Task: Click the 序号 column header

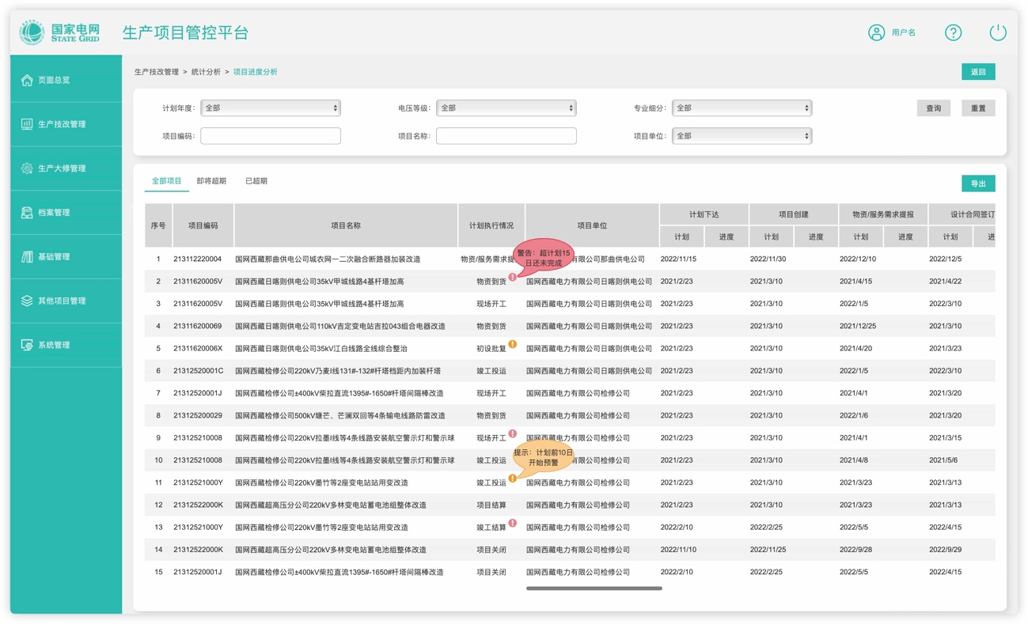Action: click(x=158, y=225)
